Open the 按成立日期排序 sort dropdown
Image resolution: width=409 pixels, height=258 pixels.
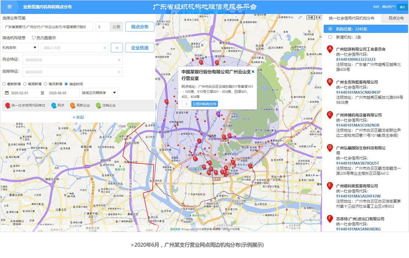click(x=100, y=93)
